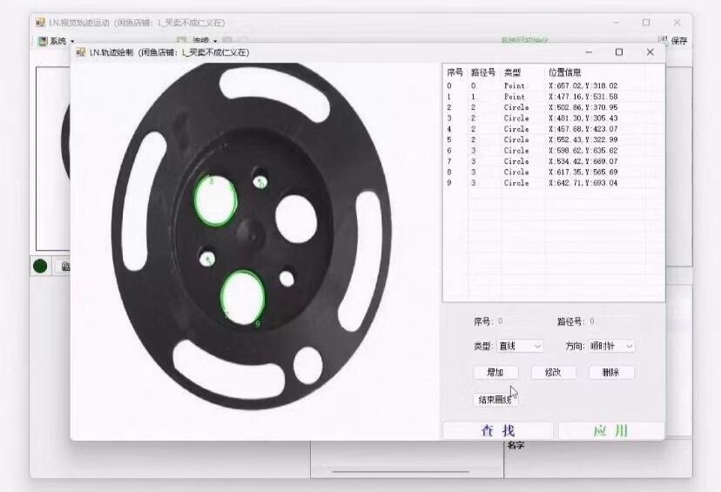The width and height of the screenshot is (721, 492).
Task: Select row 4 Circle X:457.68
Action: coord(554,129)
